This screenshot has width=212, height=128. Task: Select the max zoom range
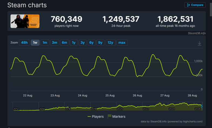122,43
